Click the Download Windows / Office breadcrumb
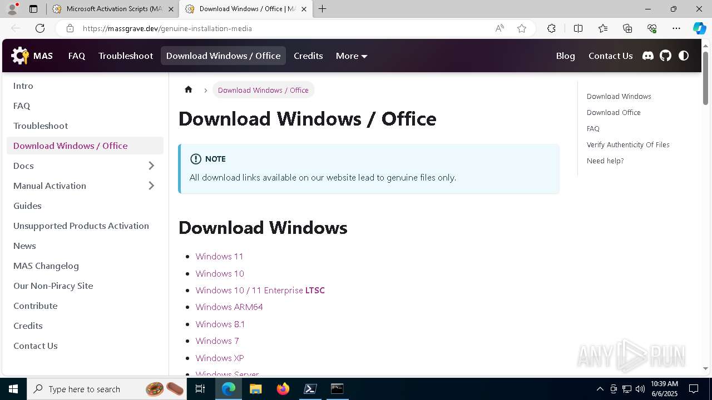 [263, 90]
